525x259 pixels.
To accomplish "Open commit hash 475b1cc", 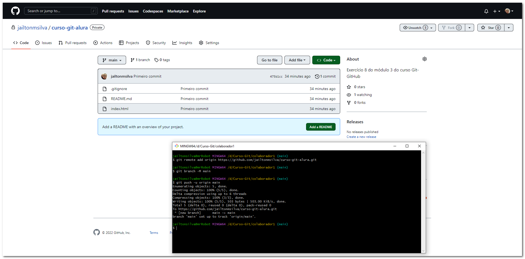I will (x=276, y=77).
